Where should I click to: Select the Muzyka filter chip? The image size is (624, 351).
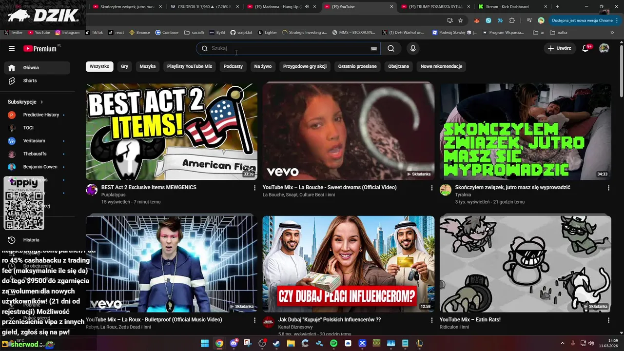click(148, 66)
